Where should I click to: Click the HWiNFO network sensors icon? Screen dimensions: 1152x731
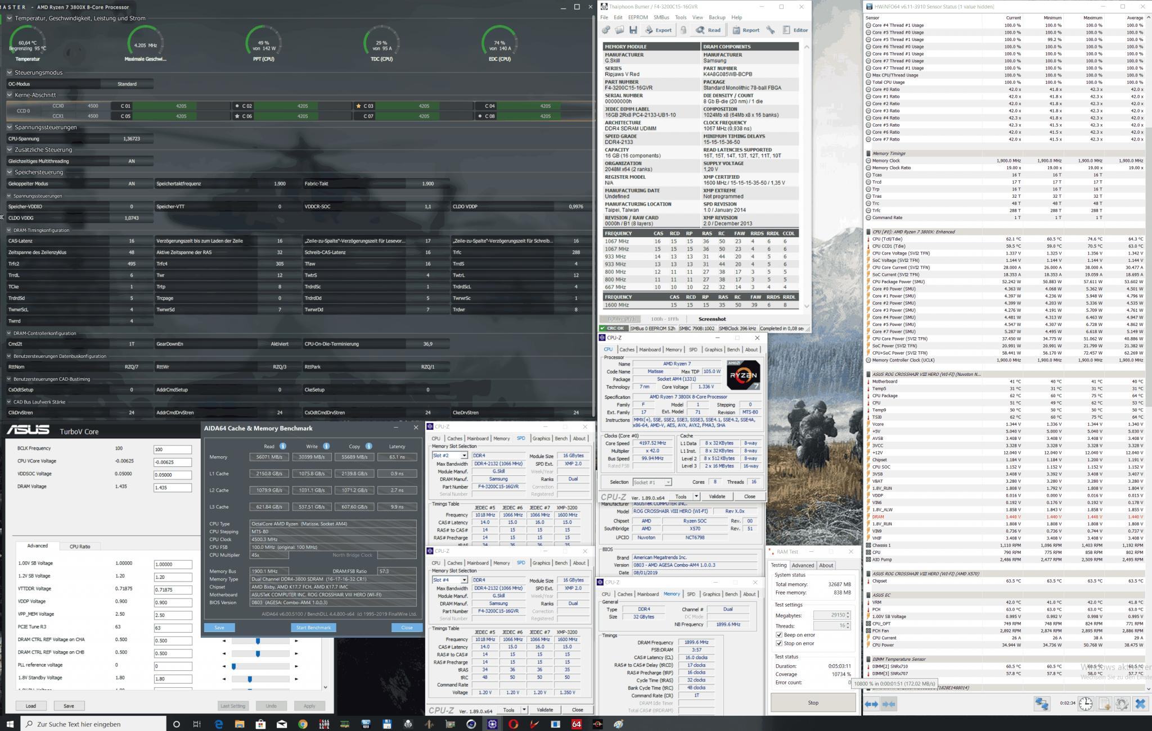coord(1042,704)
